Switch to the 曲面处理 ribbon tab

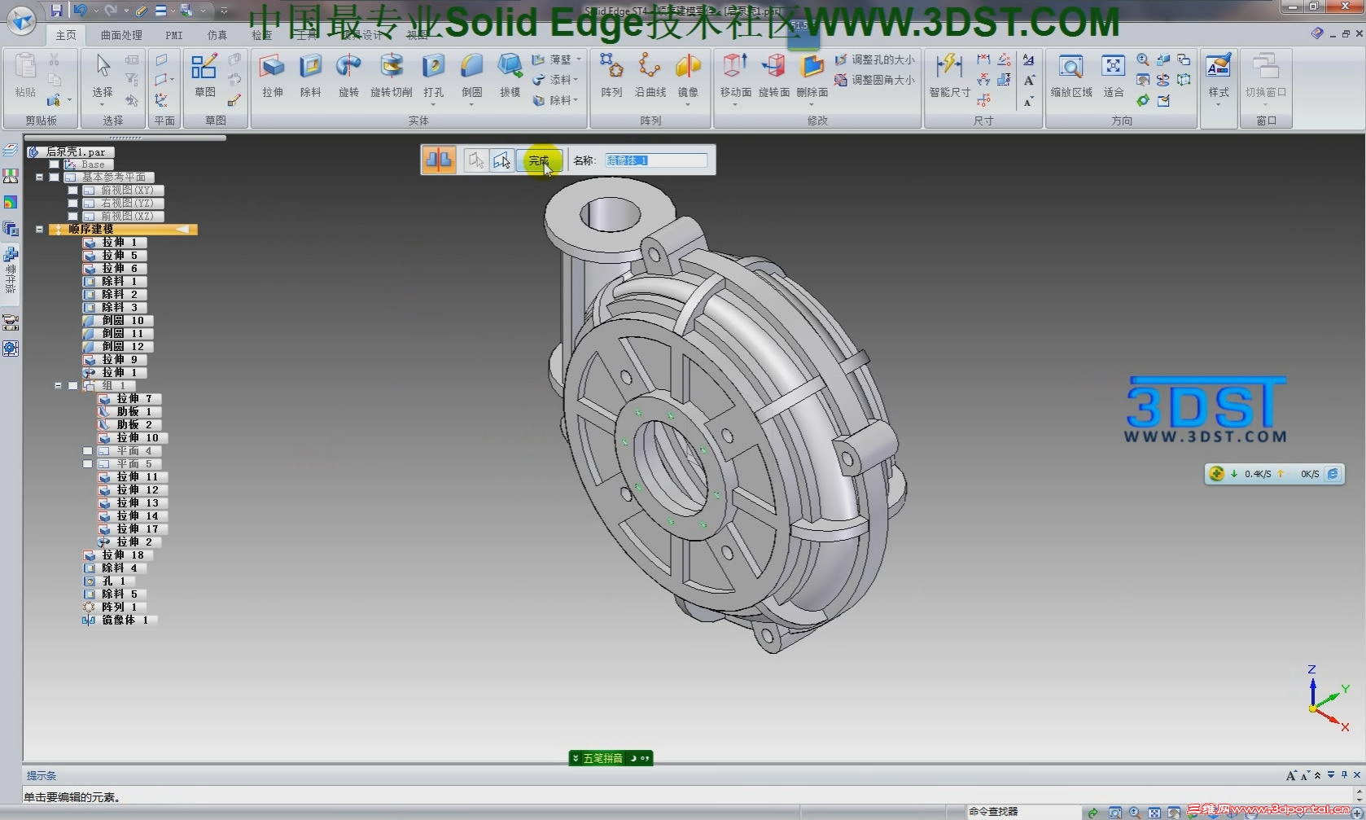point(120,35)
